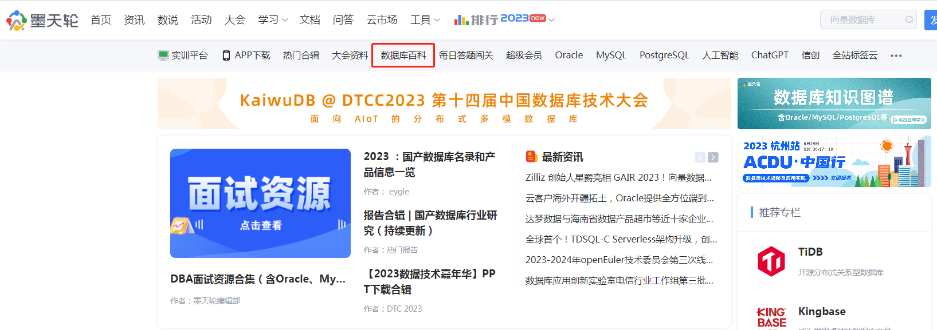This screenshot has width=937, height=330.
Task: Select the 信创 topic tab
Action: tap(810, 55)
